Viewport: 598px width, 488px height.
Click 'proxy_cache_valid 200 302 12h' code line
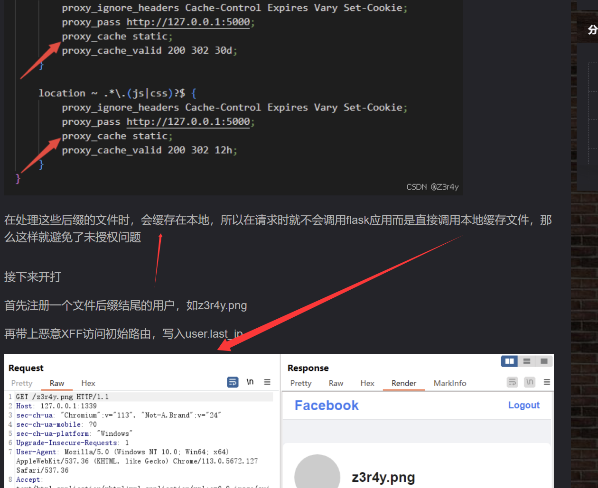pyautogui.click(x=149, y=150)
